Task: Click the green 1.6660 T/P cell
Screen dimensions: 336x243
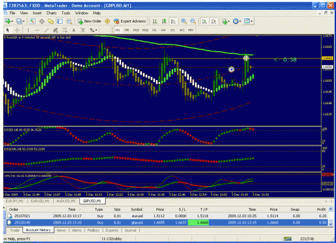Action: click(198, 223)
